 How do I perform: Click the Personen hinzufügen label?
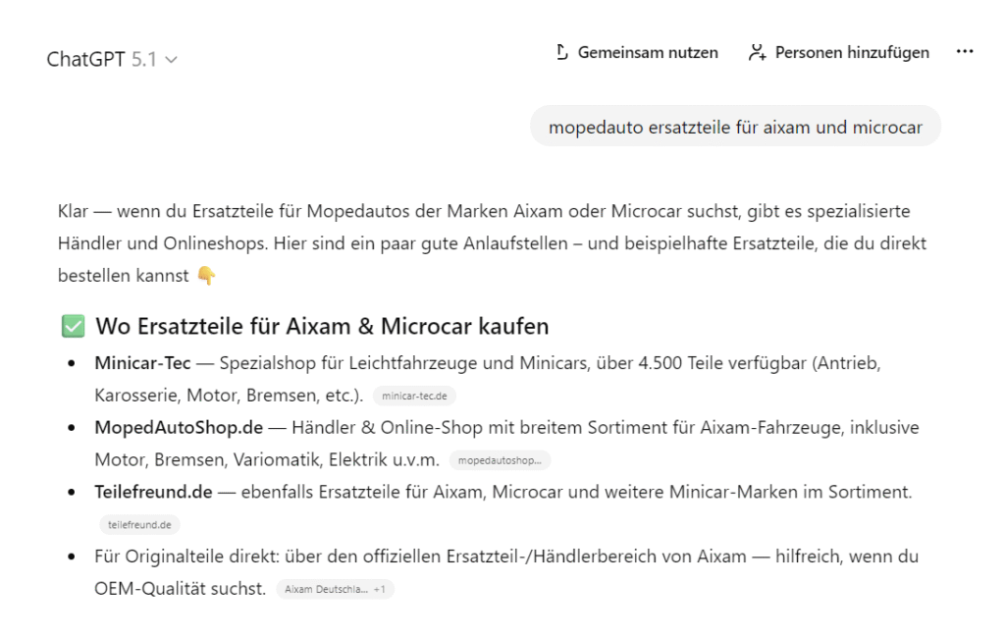point(852,53)
